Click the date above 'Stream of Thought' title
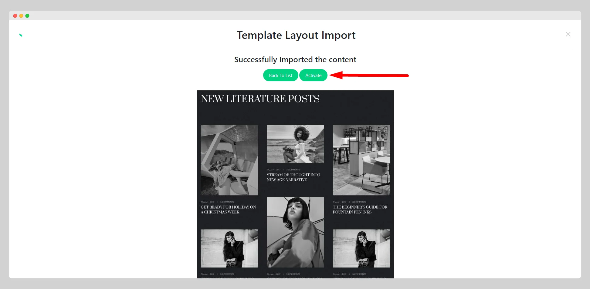The image size is (590, 289). click(273, 170)
